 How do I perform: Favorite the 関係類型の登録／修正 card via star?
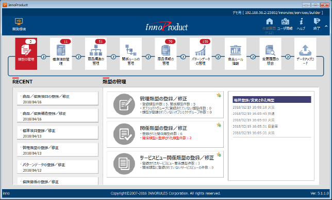[219, 125]
